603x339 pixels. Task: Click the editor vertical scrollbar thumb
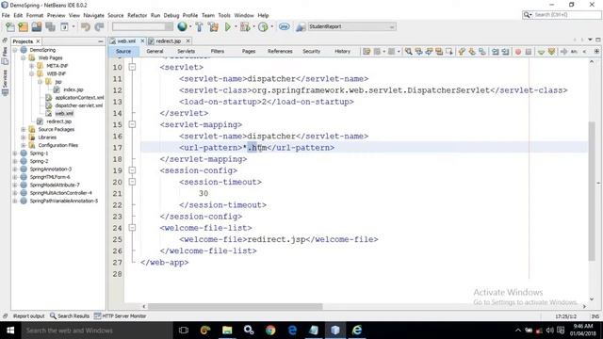[592, 191]
